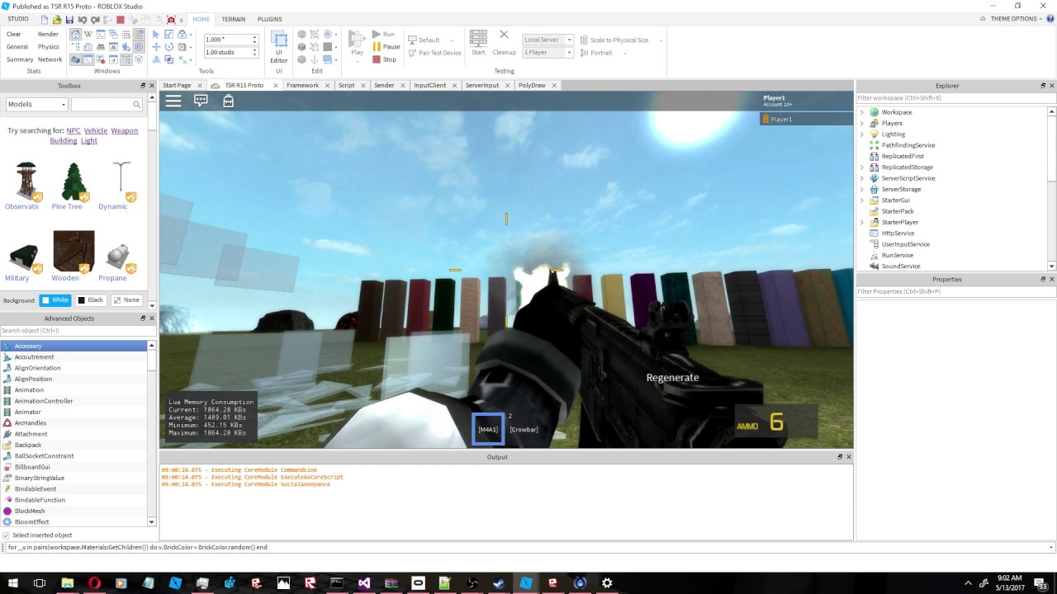Click the red camera record icon
Viewport: 1057px width, 594px height.
[x=172, y=20]
